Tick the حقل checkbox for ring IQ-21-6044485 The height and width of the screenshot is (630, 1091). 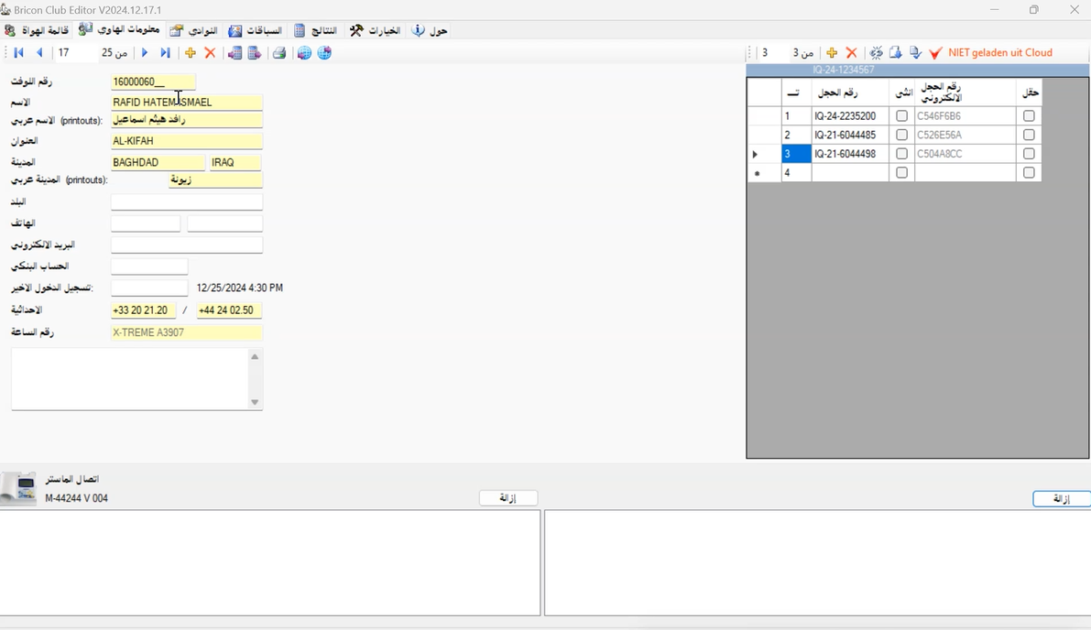[x=1029, y=135]
